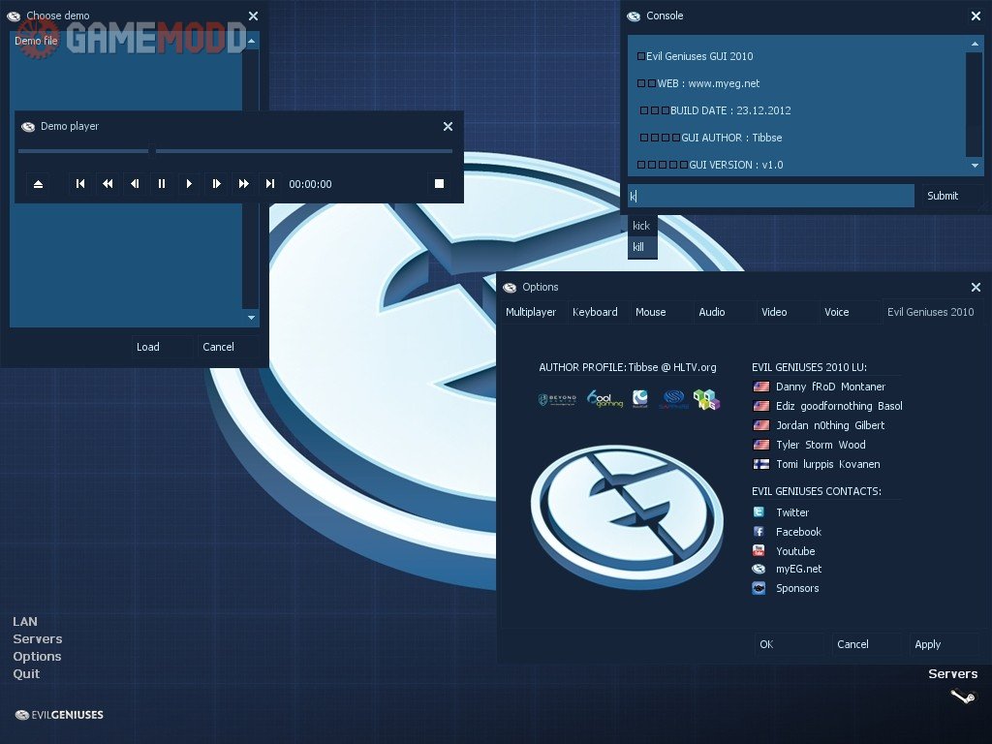Choose 'kill' in the console suggestion list
Image resolution: width=992 pixels, height=744 pixels.
point(639,247)
